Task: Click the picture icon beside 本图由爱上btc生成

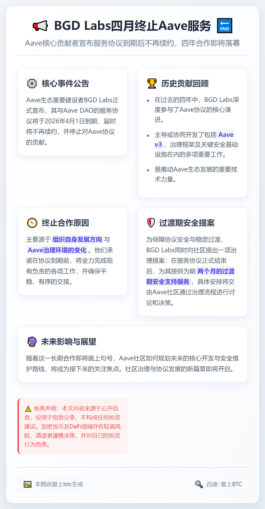Action: [x=28, y=484]
